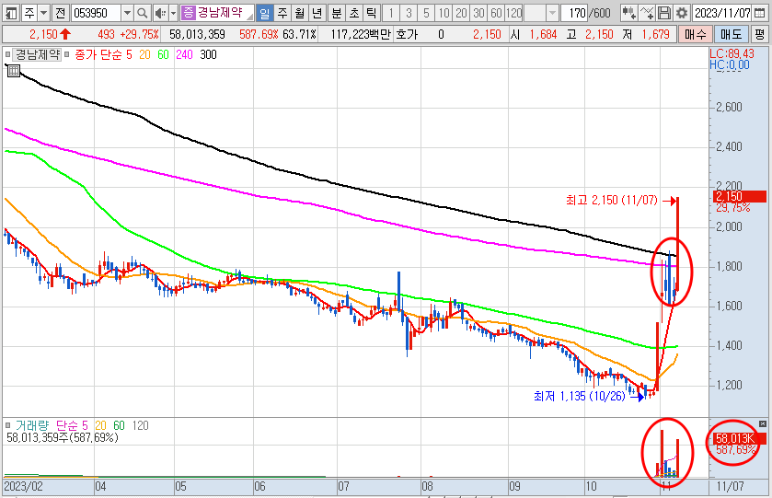The width and height of the screenshot is (772, 498).
Task: Click the speaker sound icon
Action: [x=159, y=13]
